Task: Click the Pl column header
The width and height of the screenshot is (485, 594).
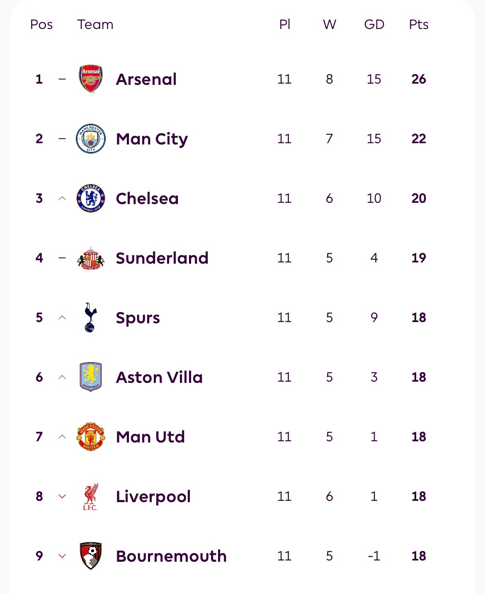Action: point(285,24)
